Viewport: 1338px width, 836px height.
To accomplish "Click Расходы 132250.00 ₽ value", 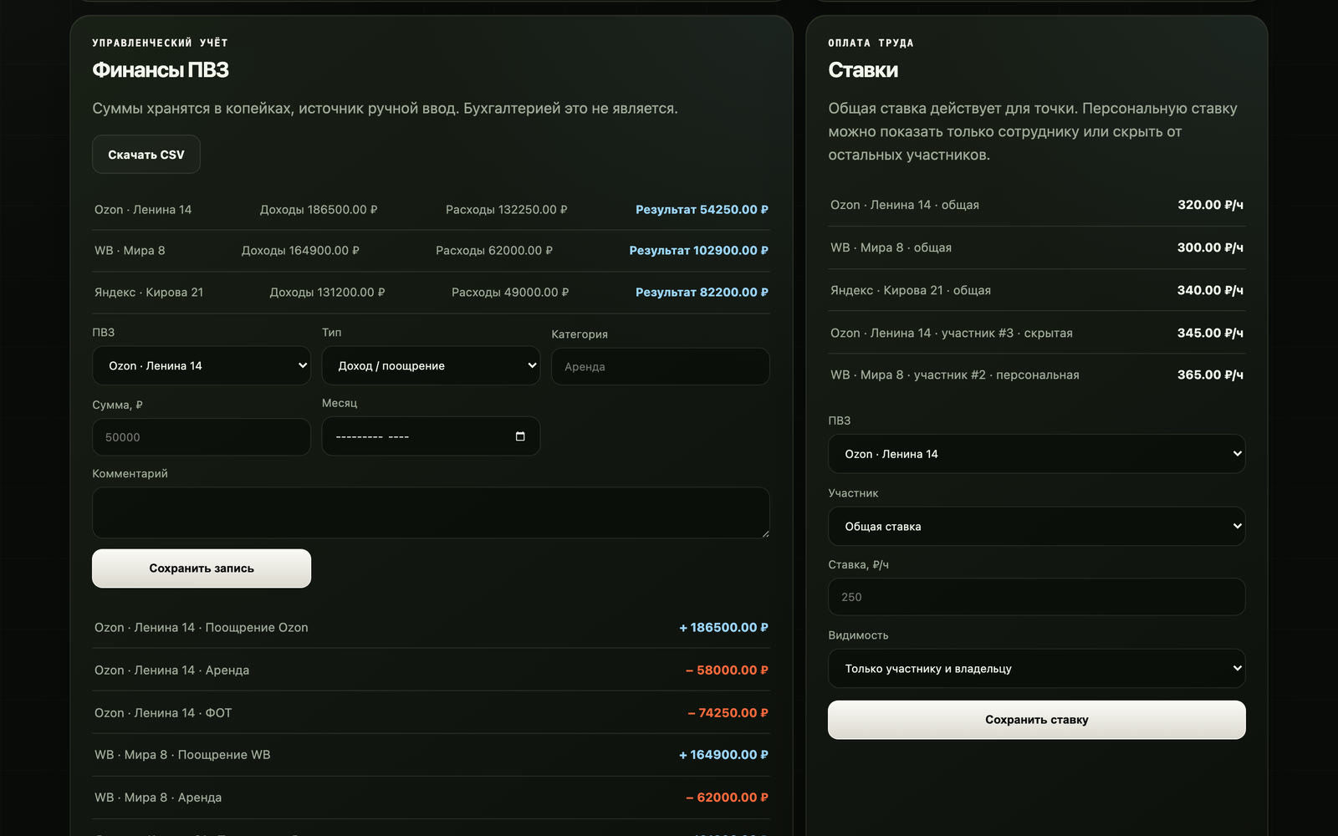I will (x=507, y=210).
